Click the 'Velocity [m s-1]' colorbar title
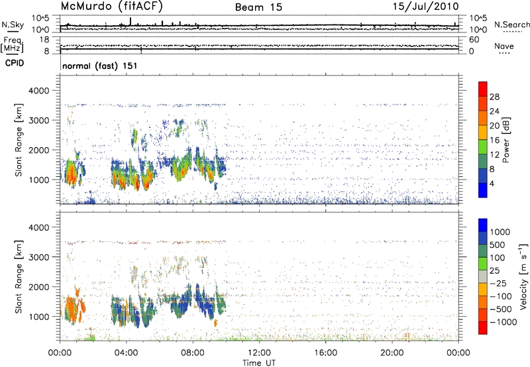The width and height of the screenshot is (530, 367). click(523, 276)
